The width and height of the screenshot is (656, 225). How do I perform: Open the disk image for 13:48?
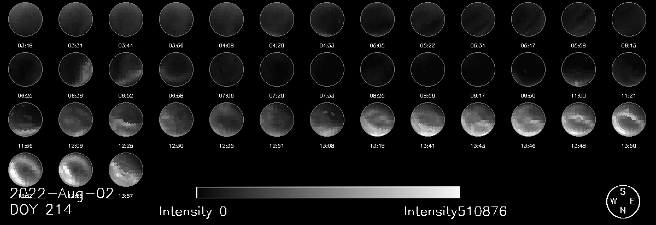[578, 119]
